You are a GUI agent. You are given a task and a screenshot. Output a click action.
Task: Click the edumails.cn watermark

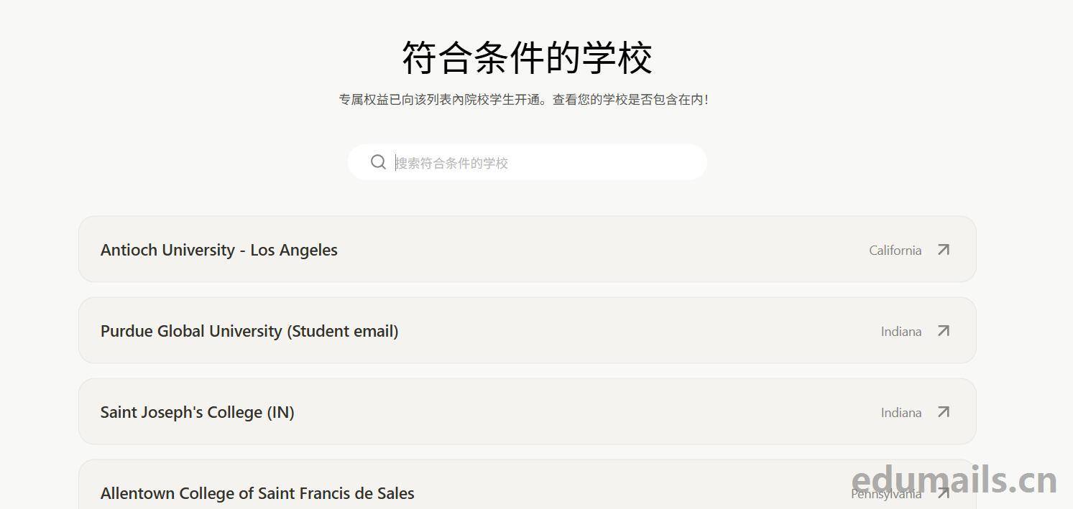[954, 480]
